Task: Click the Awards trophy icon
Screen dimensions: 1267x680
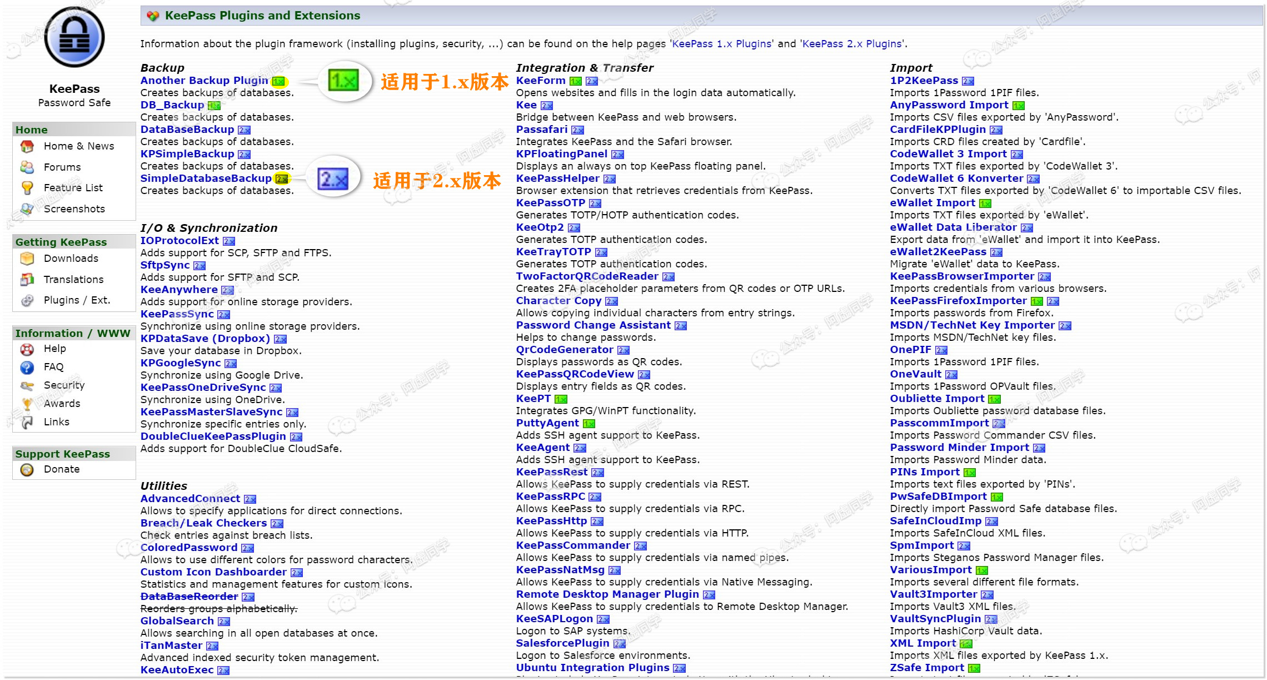Action: (27, 404)
